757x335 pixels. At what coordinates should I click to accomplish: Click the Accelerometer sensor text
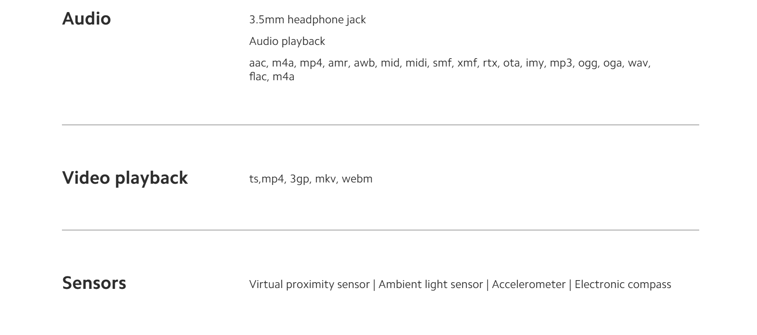[528, 284]
